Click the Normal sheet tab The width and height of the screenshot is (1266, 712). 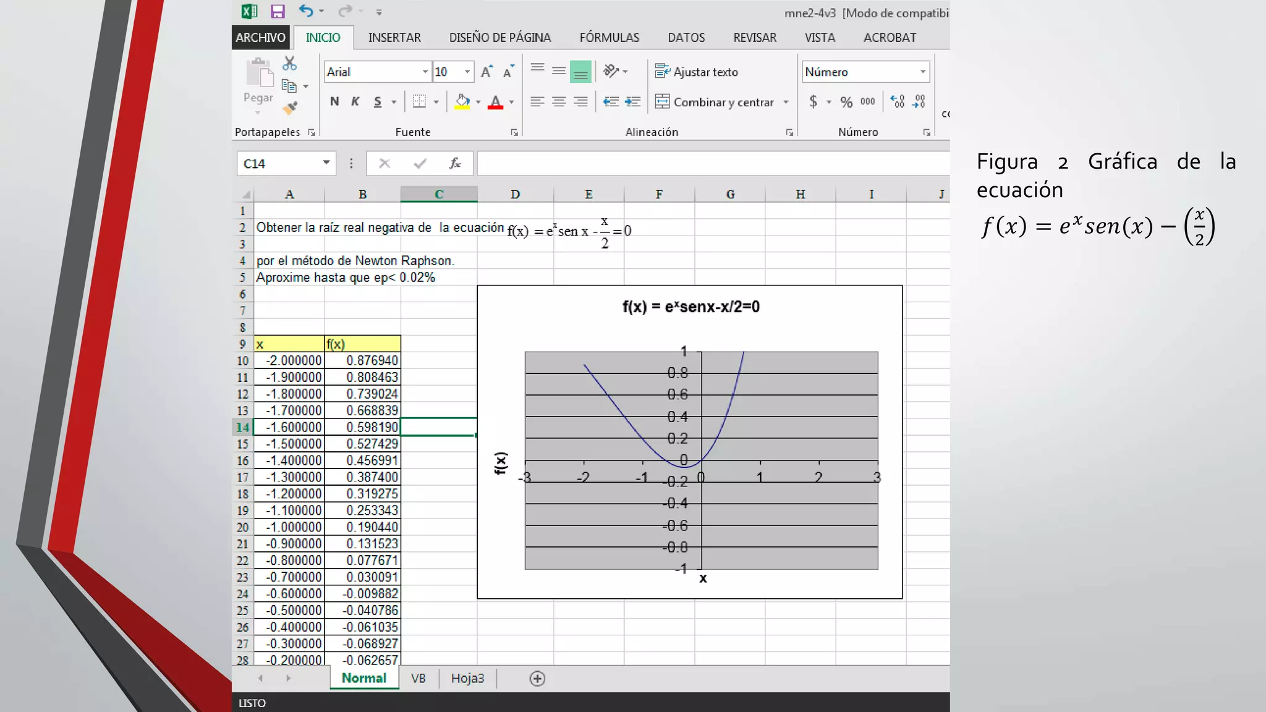364,678
